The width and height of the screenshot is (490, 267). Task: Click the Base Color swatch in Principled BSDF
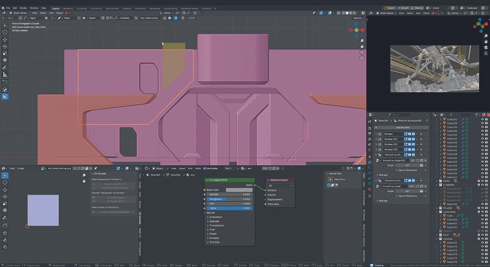coord(239,190)
